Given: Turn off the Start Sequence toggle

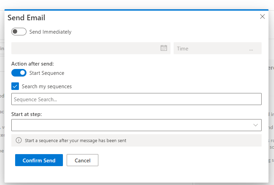Looking at the screenshot, I should click(19, 73).
